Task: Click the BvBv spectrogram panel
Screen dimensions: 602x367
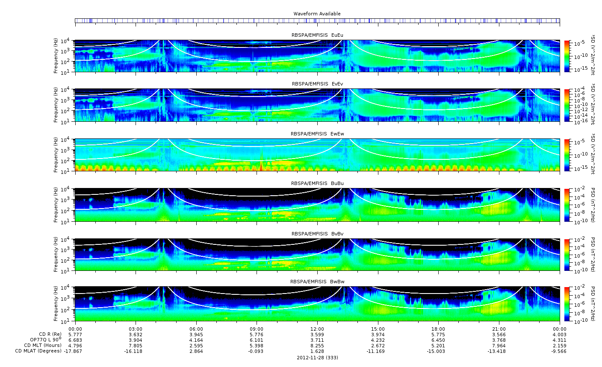Action: coord(317,255)
